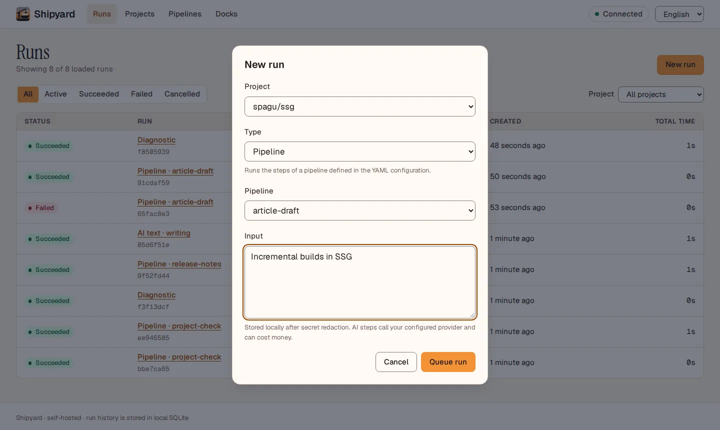Click the 'Showing 8 of 8 loaded runs' text
This screenshot has height=430, width=720.
pos(64,69)
